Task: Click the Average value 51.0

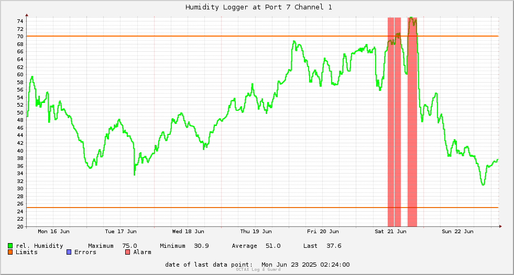Action: coord(273,246)
